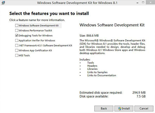The height and width of the screenshot is (113, 155).
Task: Click the Headers entry in Includes list
Action: (92, 66)
